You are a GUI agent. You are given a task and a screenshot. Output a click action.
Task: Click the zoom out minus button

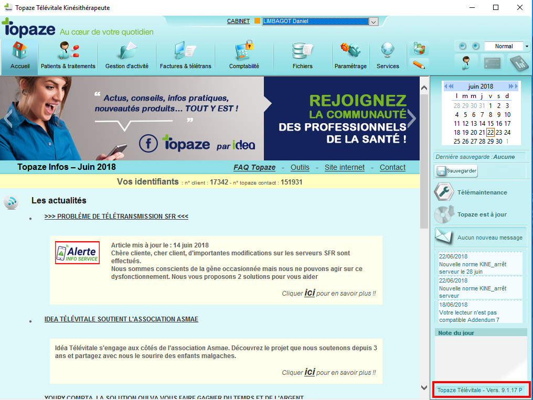click(463, 46)
